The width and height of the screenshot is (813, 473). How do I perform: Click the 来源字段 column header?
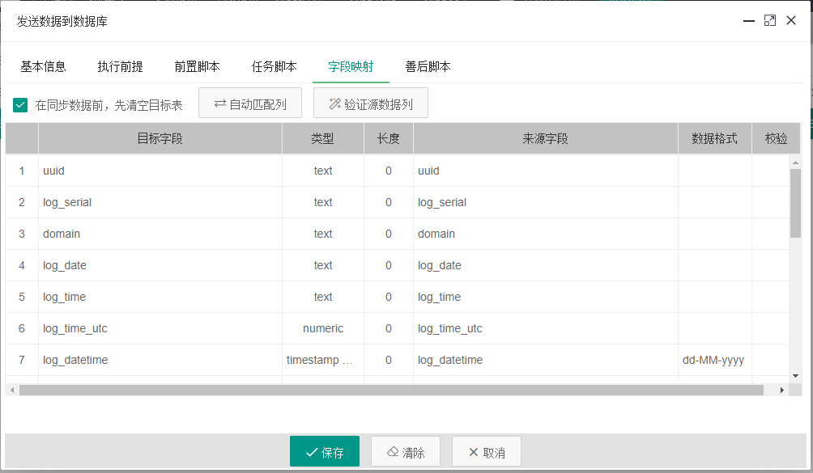[546, 139]
